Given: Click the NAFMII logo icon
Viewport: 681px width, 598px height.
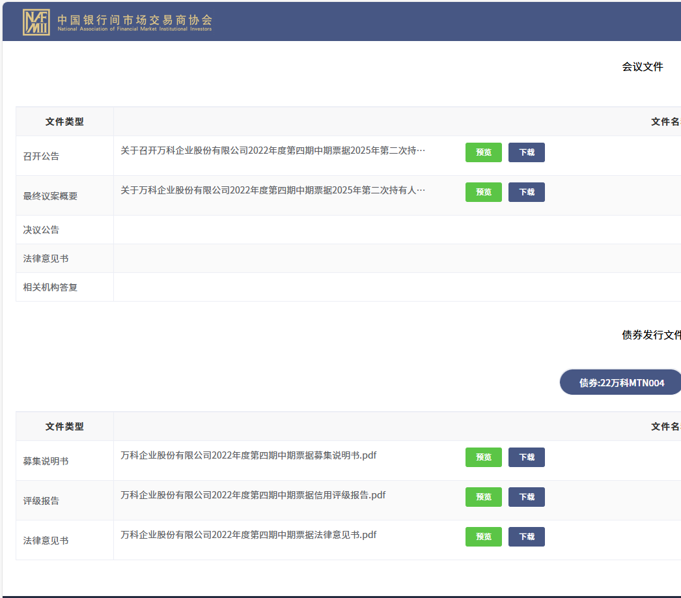Looking at the screenshot, I should [36, 22].
